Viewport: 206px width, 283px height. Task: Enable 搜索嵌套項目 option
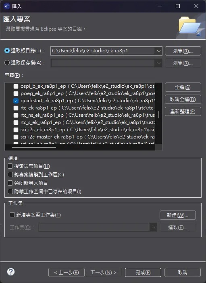point(10,166)
